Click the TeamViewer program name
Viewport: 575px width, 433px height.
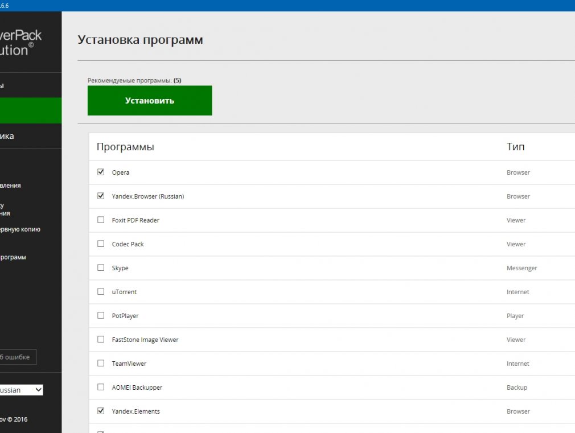(x=129, y=364)
